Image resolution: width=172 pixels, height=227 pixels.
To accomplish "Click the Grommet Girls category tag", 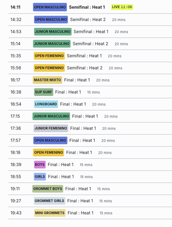I will click(49, 201).
